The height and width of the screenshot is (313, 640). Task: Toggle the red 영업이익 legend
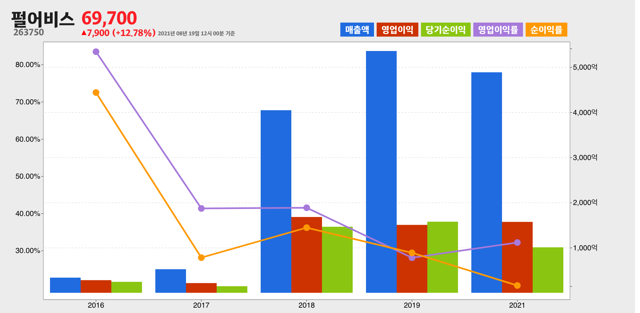pos(397,30)
